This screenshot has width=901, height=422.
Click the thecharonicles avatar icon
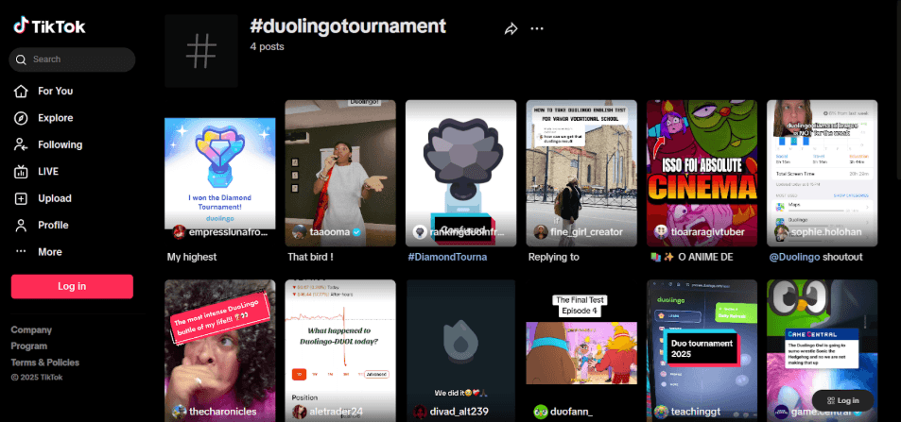(x=180, y=412)
